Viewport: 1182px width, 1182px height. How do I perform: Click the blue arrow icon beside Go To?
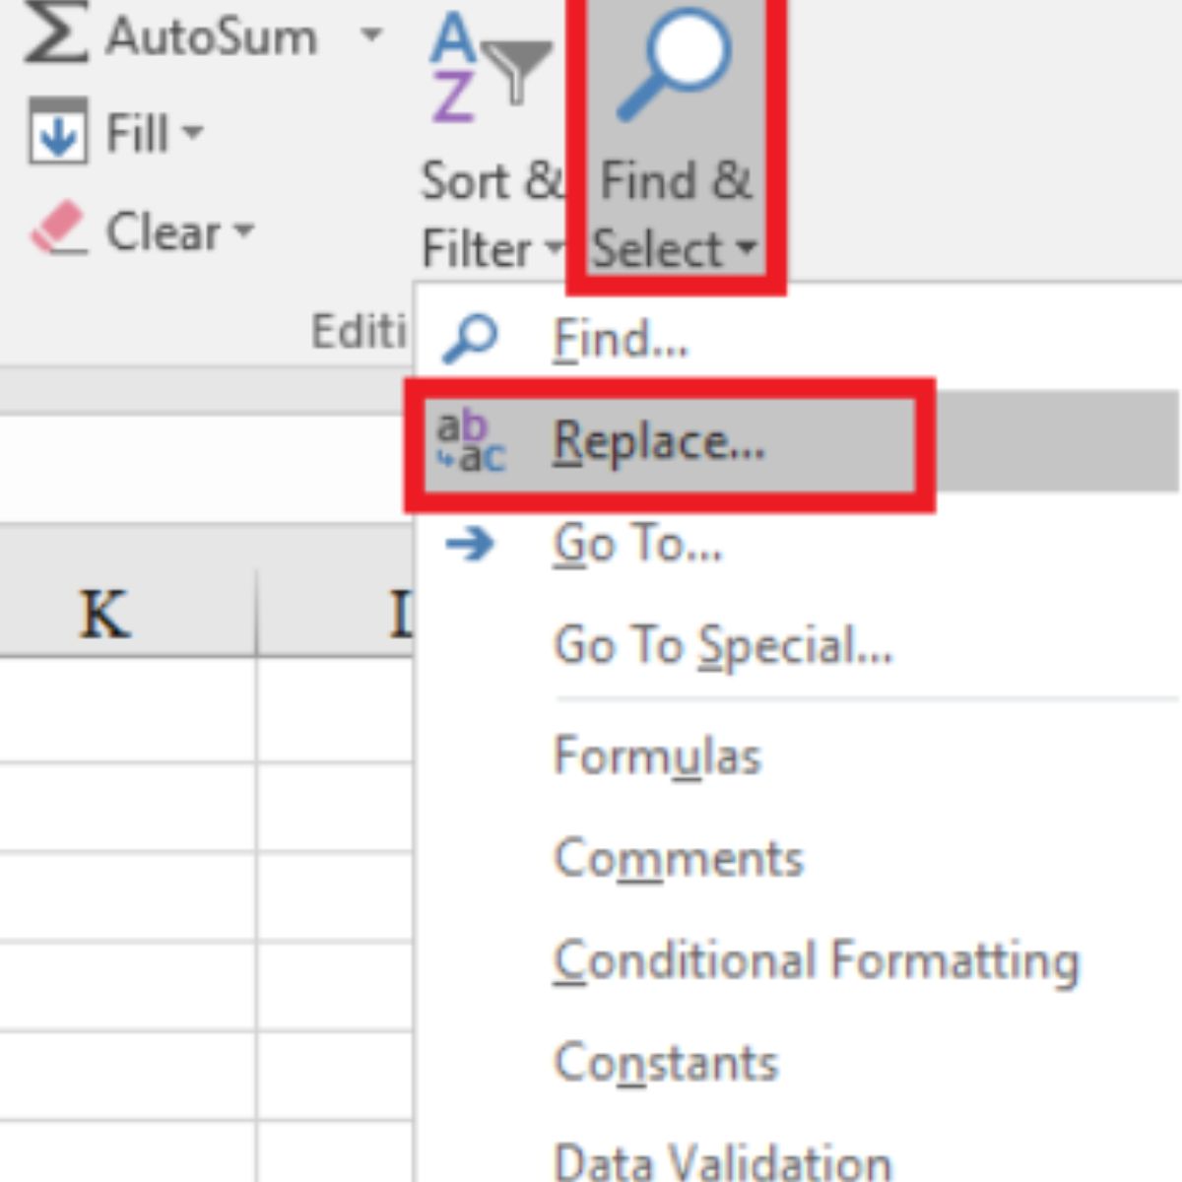[x=471, y=543]
